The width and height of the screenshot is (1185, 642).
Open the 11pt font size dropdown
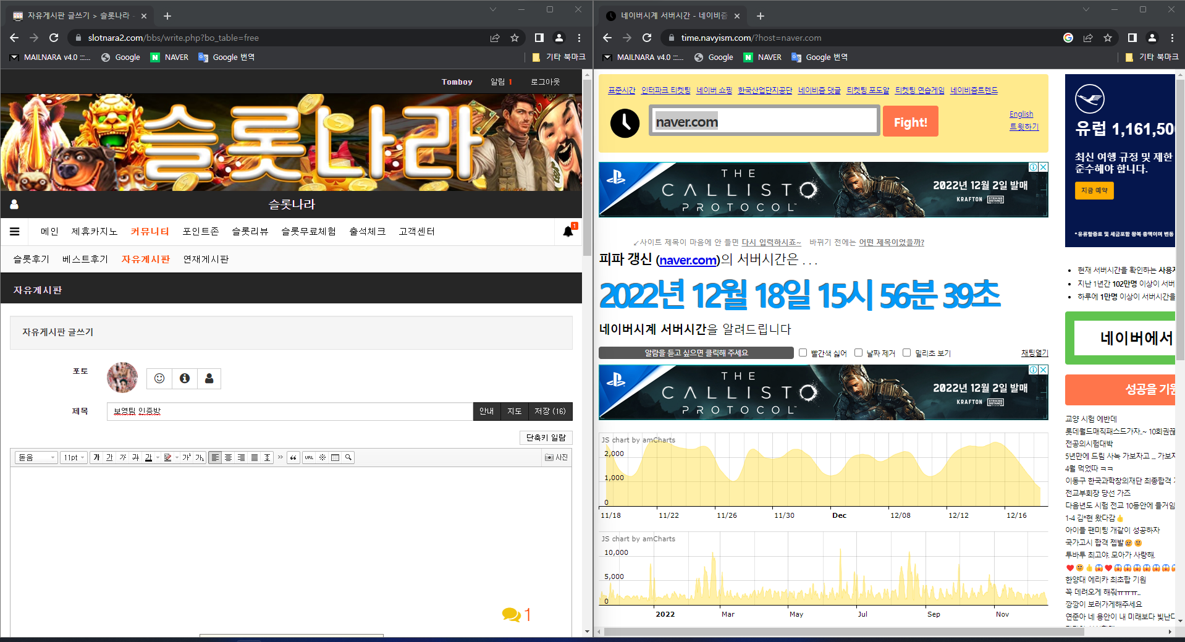click(74, 457)
